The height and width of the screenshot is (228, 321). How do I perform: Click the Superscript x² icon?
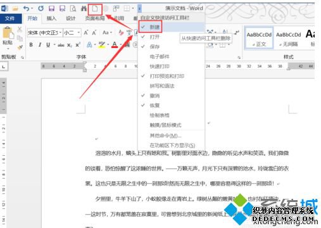pos(78,45)
